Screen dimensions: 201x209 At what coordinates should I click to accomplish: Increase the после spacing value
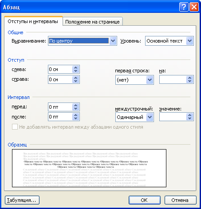pyautogui.click(x=76, y=115)
